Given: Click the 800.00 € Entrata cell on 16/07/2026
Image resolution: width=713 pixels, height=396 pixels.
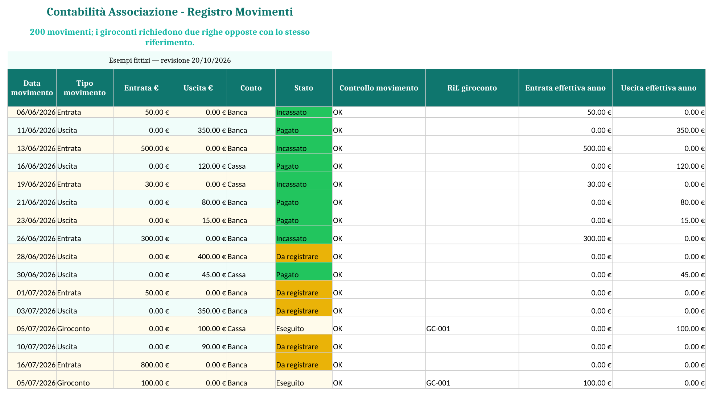Looking at the screenshot, I should [x=141, y=362].
